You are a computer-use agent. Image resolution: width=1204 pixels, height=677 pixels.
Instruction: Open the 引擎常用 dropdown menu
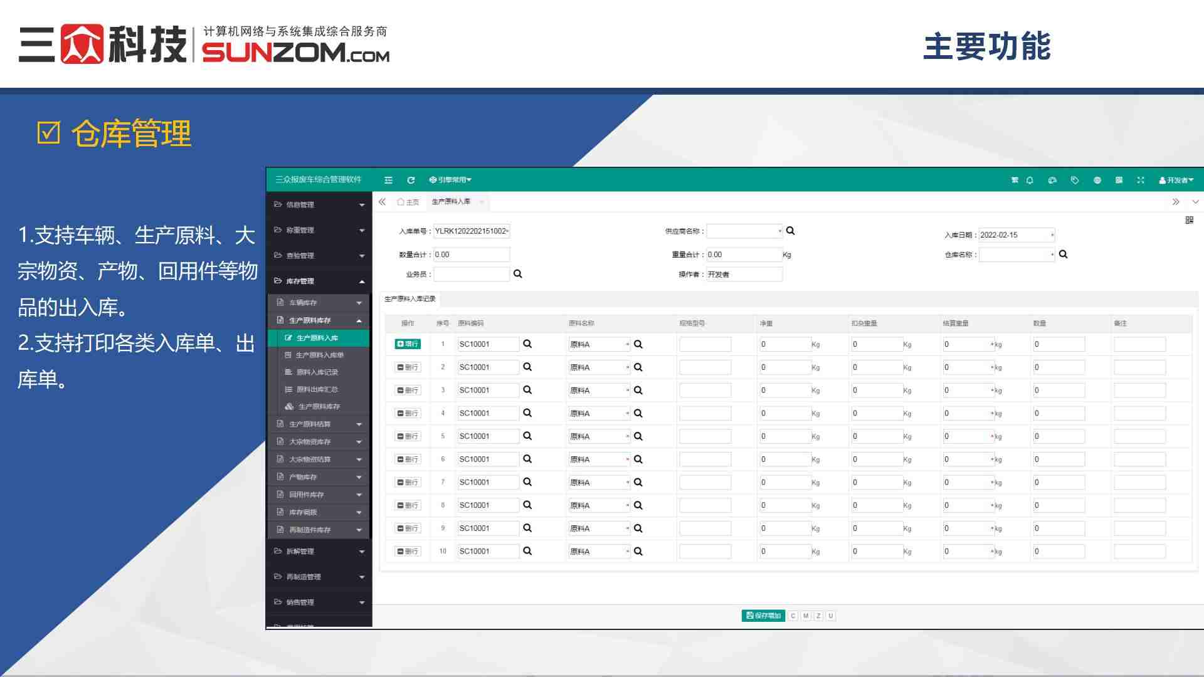(450, 181)
